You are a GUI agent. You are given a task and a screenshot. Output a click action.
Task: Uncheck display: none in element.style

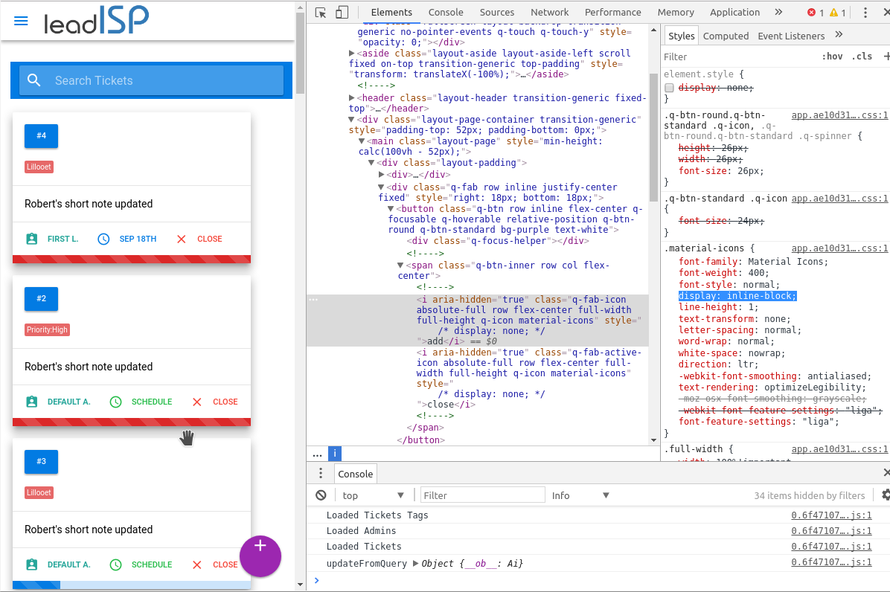point(669,87)
